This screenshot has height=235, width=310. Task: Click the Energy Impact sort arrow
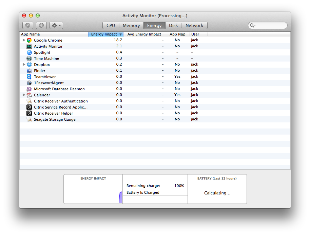[120, 34]
